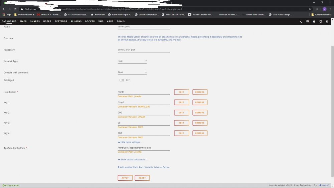This screenshot has width=334, height=188.
Task: Open the Imported From IE bookmark folder
Action: pos(24,15)
